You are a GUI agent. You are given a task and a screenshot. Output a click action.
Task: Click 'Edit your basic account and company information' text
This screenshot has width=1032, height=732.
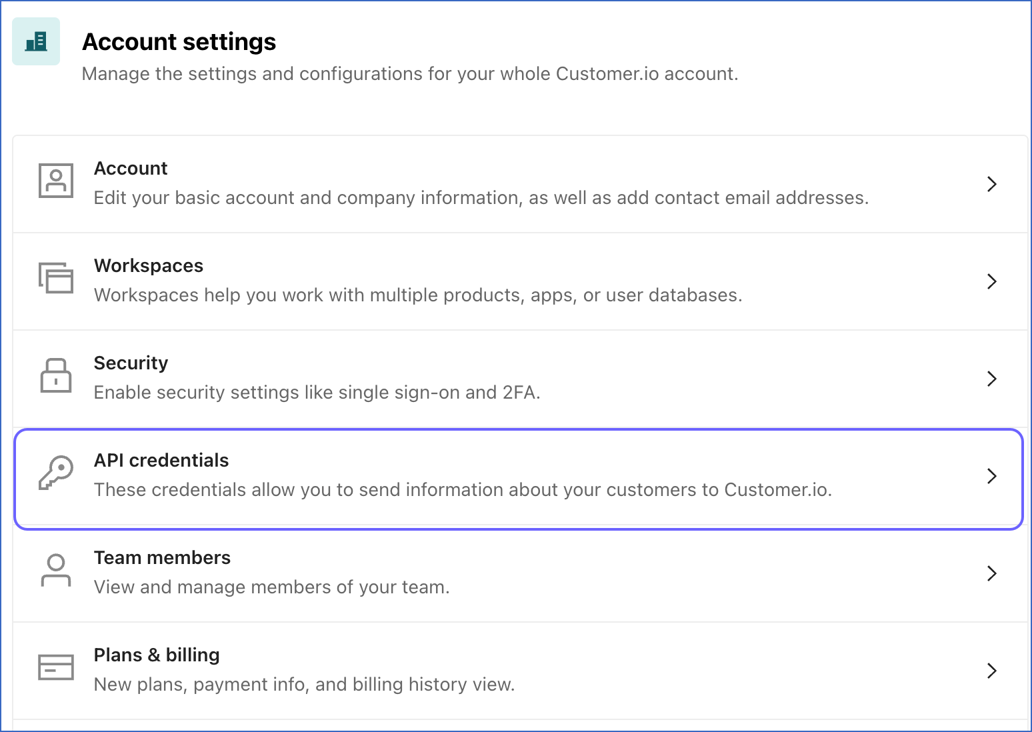(x=481, y=198)
